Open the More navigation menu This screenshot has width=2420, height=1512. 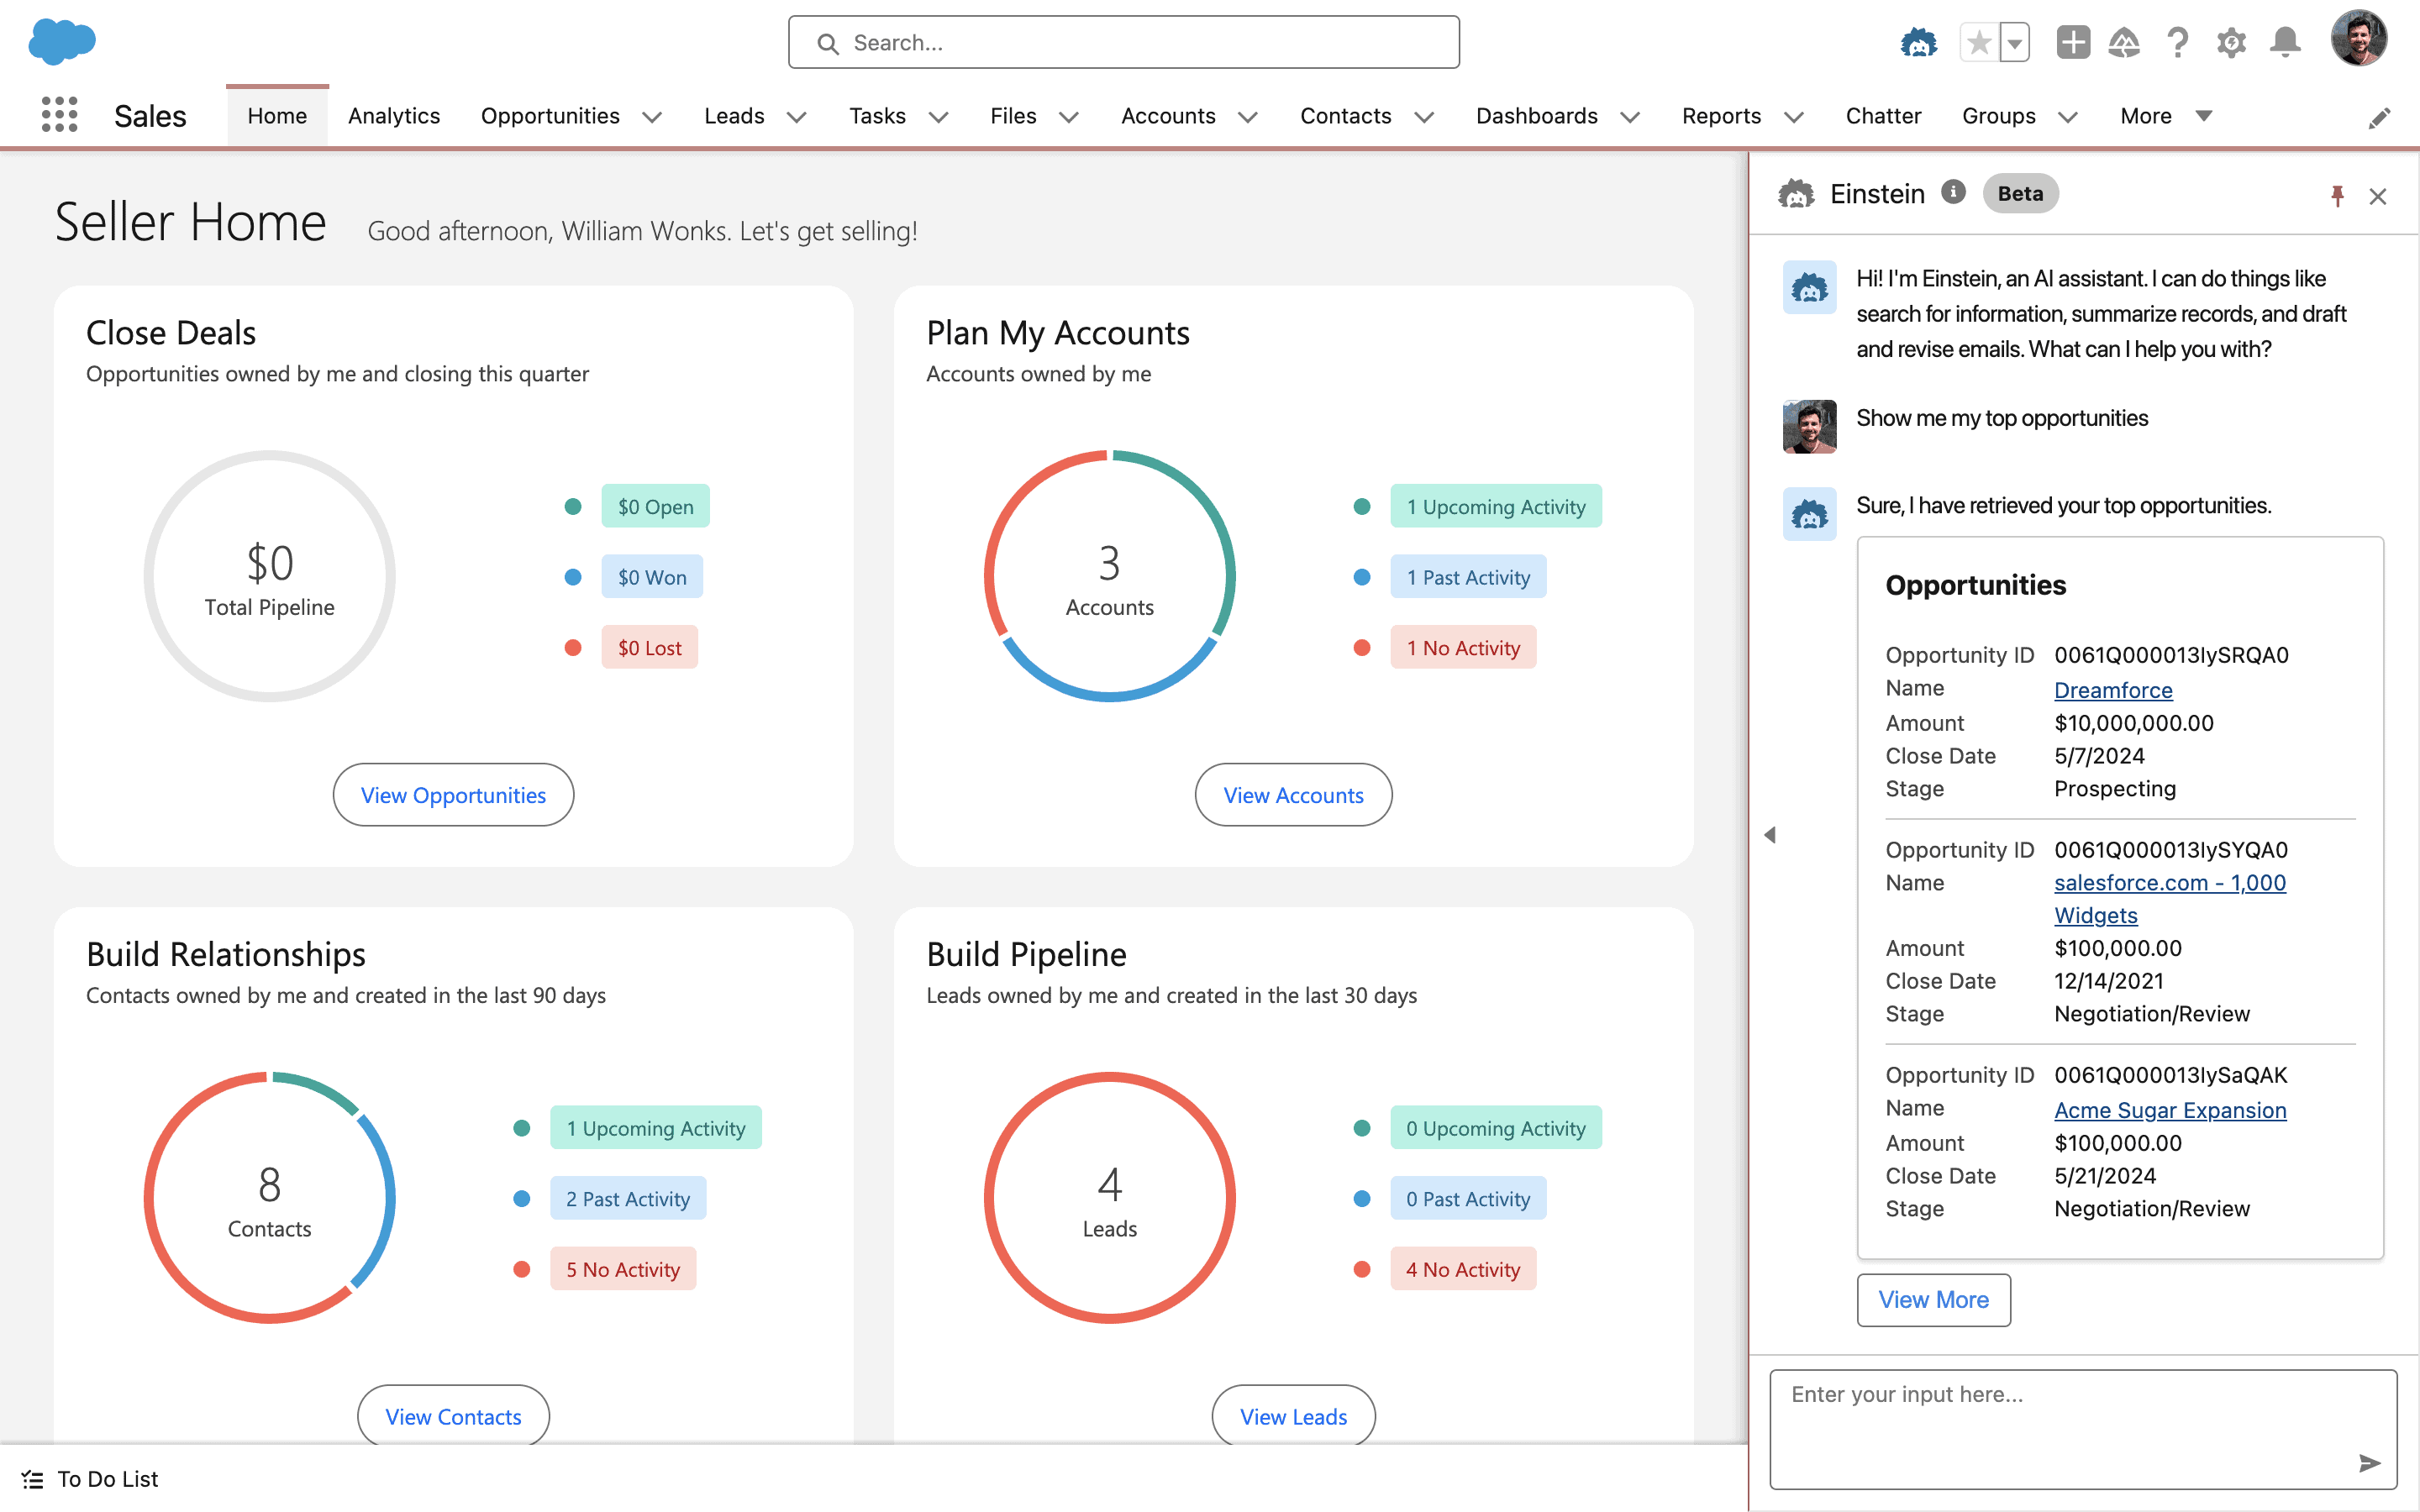click(2165, 116)
